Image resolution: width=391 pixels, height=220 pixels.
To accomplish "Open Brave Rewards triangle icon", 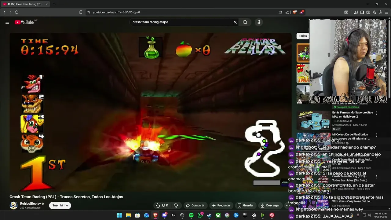I will (302, 12).
